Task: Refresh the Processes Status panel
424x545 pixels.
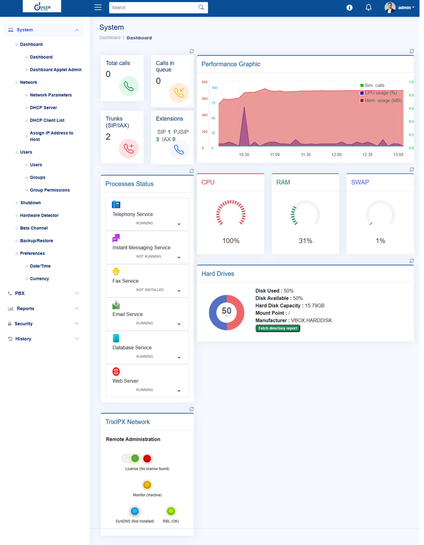Action: point(191,171)
